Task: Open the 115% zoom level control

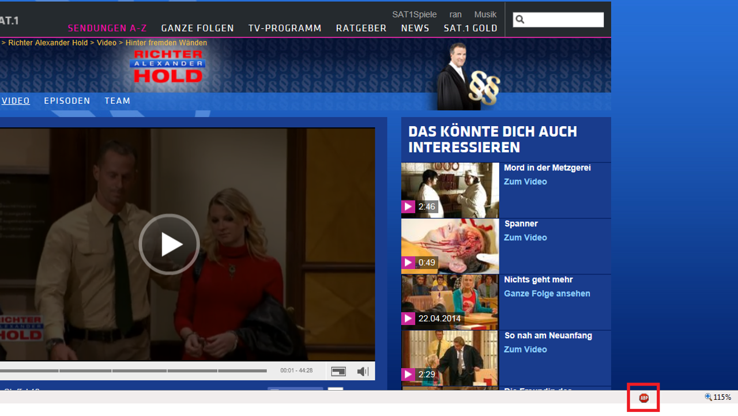Action: coord(718,397)
